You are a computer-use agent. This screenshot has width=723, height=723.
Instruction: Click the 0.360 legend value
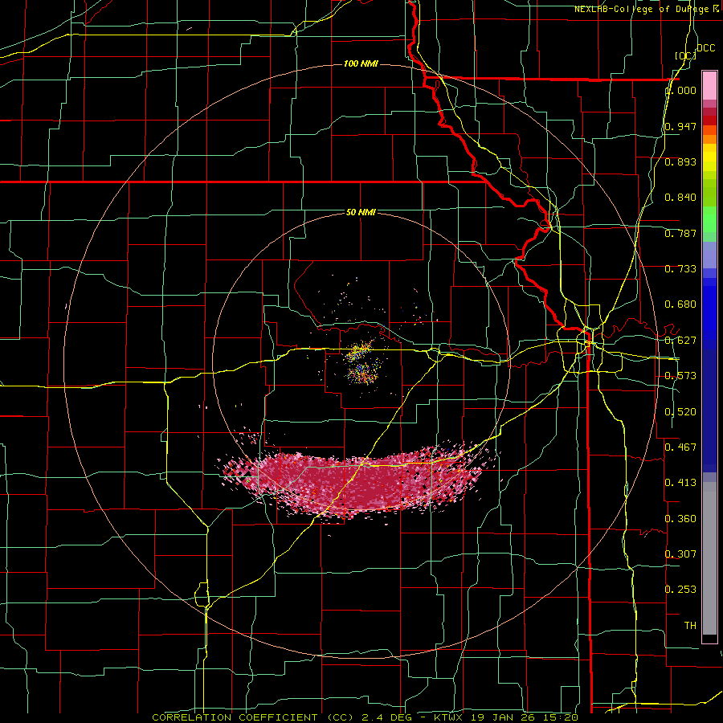pos(680,519)
